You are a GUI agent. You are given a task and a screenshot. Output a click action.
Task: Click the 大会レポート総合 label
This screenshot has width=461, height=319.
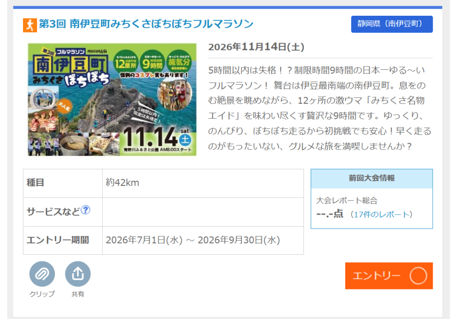pos(347,201)
